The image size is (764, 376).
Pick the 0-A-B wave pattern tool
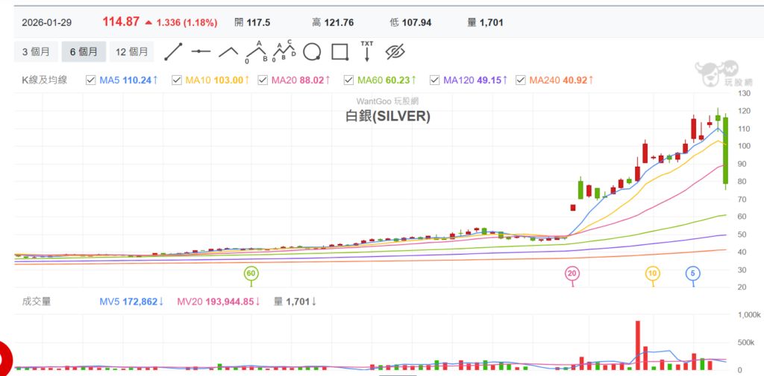[256, 51]
